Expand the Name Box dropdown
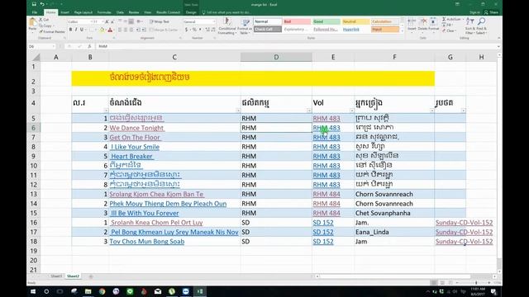The image size is (529, 297). click(x=53, y=46)
